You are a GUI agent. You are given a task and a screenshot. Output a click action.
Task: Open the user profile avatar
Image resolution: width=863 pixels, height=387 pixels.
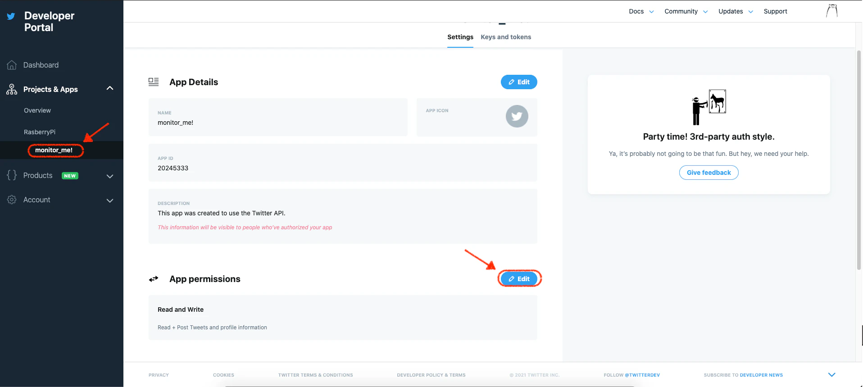(832, 11)
